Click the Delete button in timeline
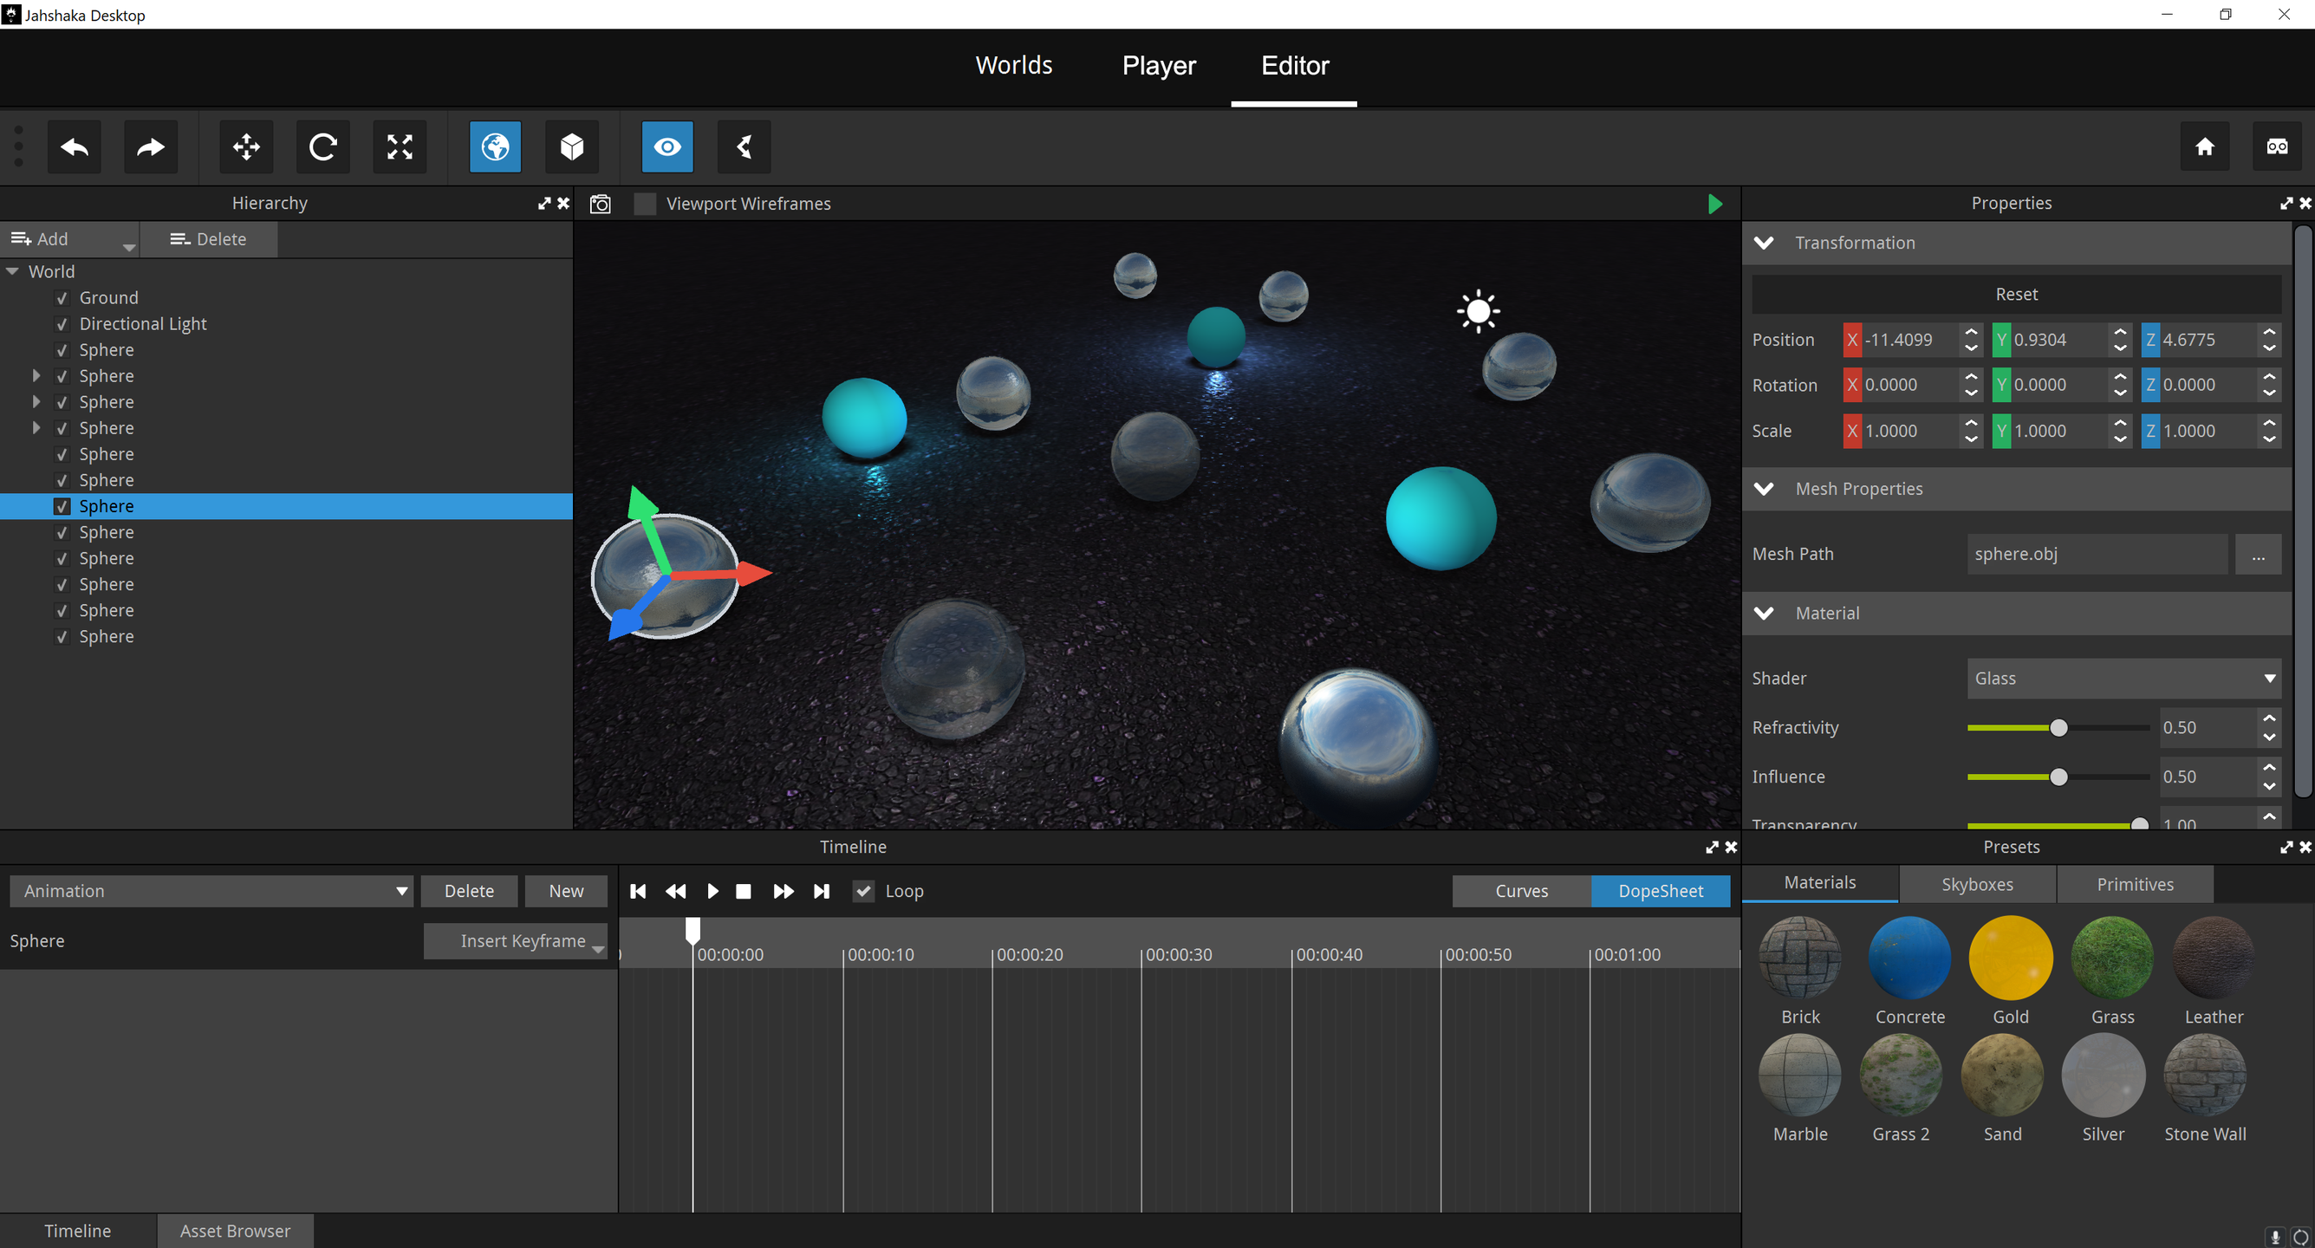Screen dimensions: 2315x1248 pyautogui.click(x=469, y=890)
